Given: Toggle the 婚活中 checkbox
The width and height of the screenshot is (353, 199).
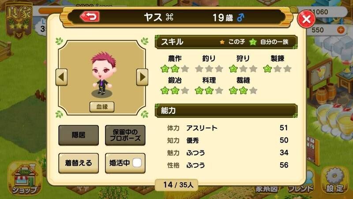Looking at the screenshot, I should coord(137,163).
